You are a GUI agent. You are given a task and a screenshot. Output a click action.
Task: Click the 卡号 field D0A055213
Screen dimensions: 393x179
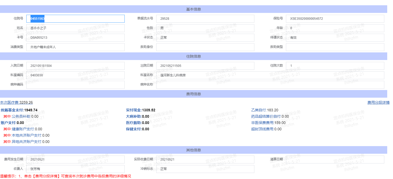coord(75,38)
